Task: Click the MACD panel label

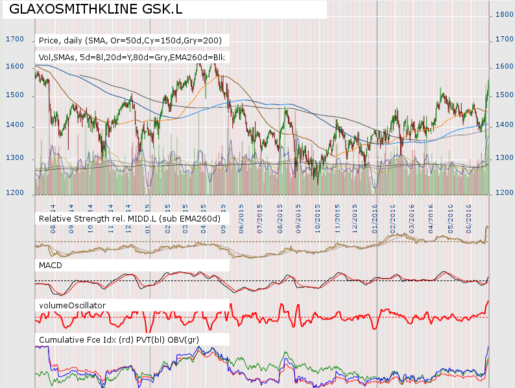Action: point(50,266)
